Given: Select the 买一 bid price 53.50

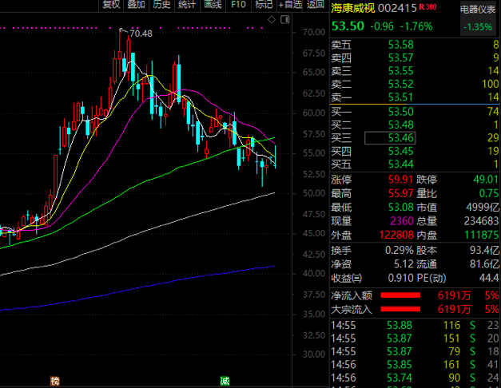Looking at the screenshot, I should 400,112.
